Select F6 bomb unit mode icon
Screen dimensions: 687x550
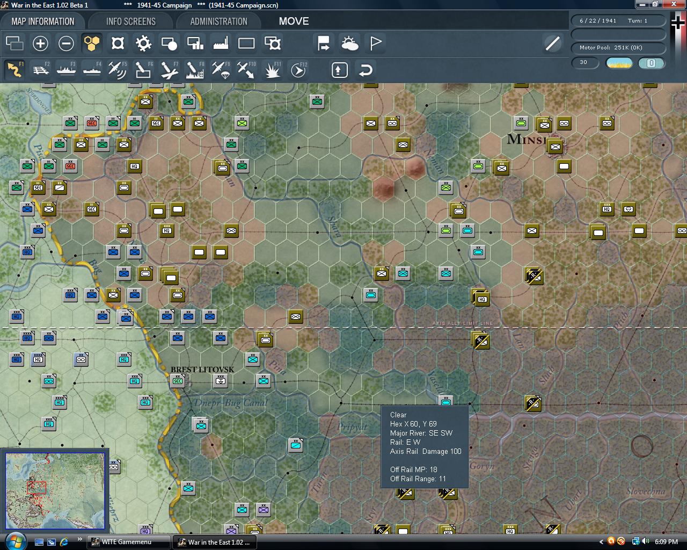(x=143, y=70)
